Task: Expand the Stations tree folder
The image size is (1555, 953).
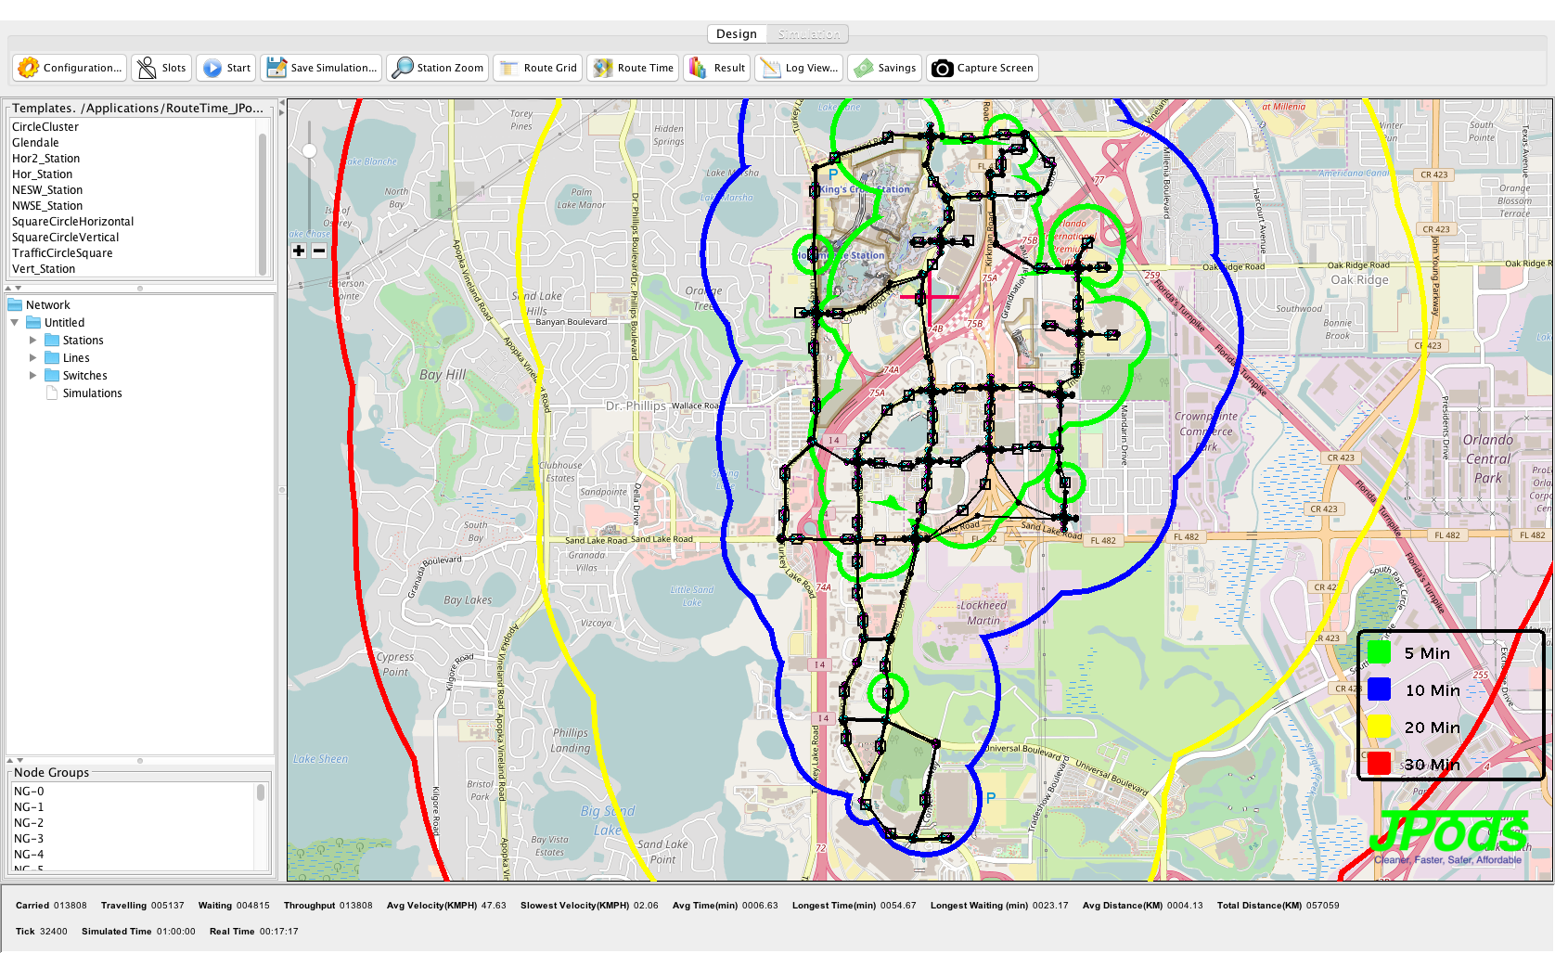Action: (x=33, y=341)
